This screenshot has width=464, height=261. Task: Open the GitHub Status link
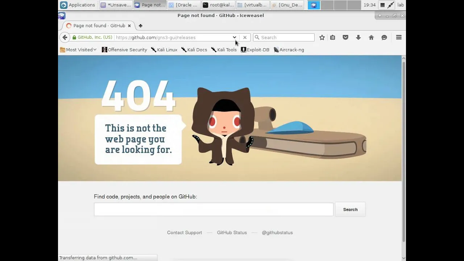coord(232,233)
